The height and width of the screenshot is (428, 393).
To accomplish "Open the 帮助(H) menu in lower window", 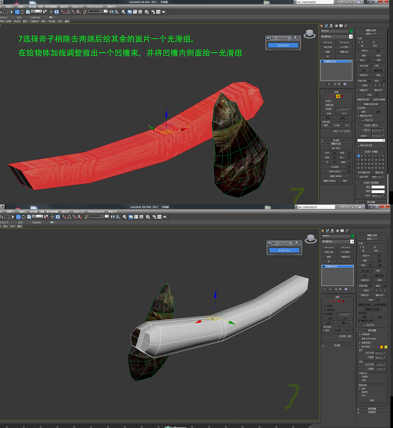I will tap(112, 211).
